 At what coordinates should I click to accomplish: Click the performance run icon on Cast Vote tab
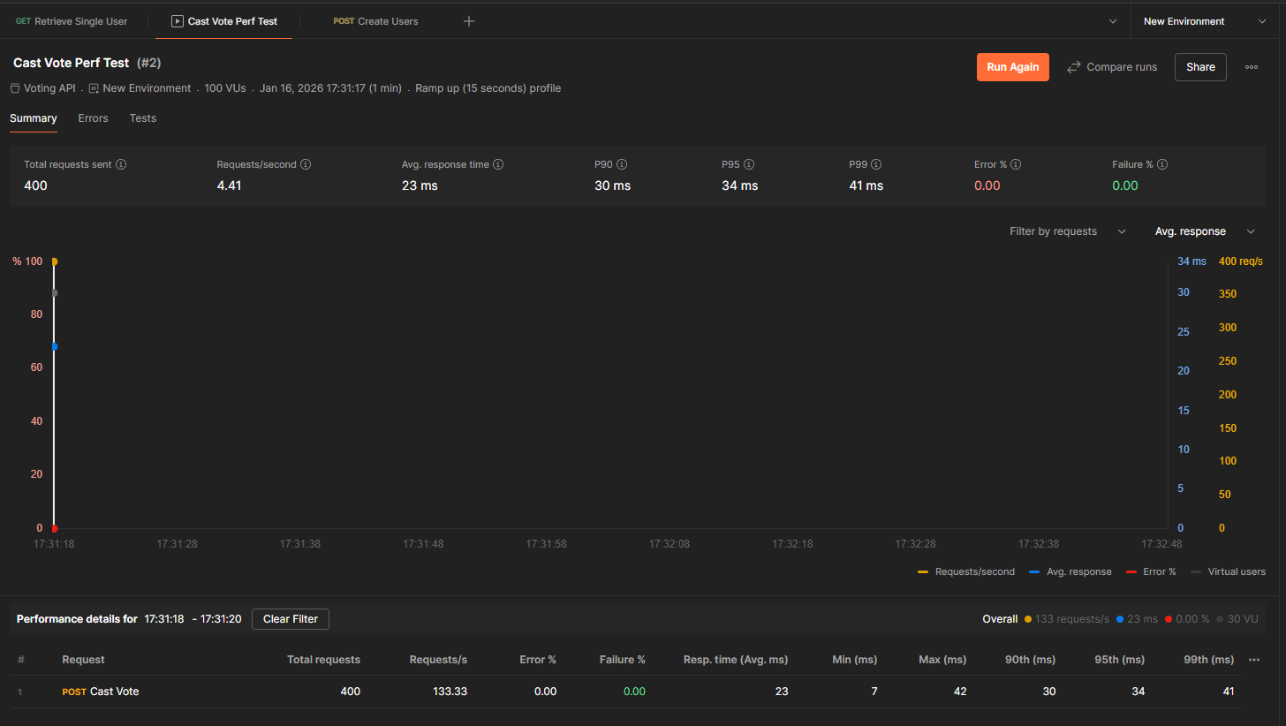click(x=177, y=21)
